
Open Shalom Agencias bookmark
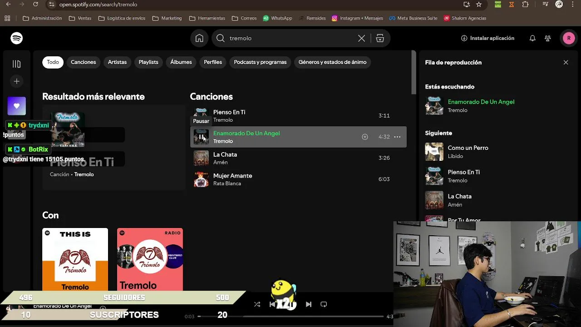point(465,18)
